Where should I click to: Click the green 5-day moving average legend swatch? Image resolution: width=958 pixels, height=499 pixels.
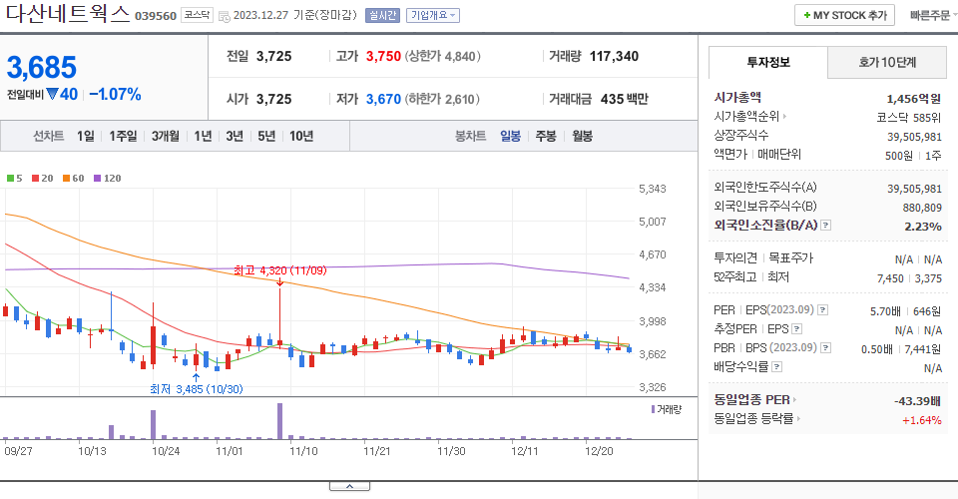click(x=10, y=179)
